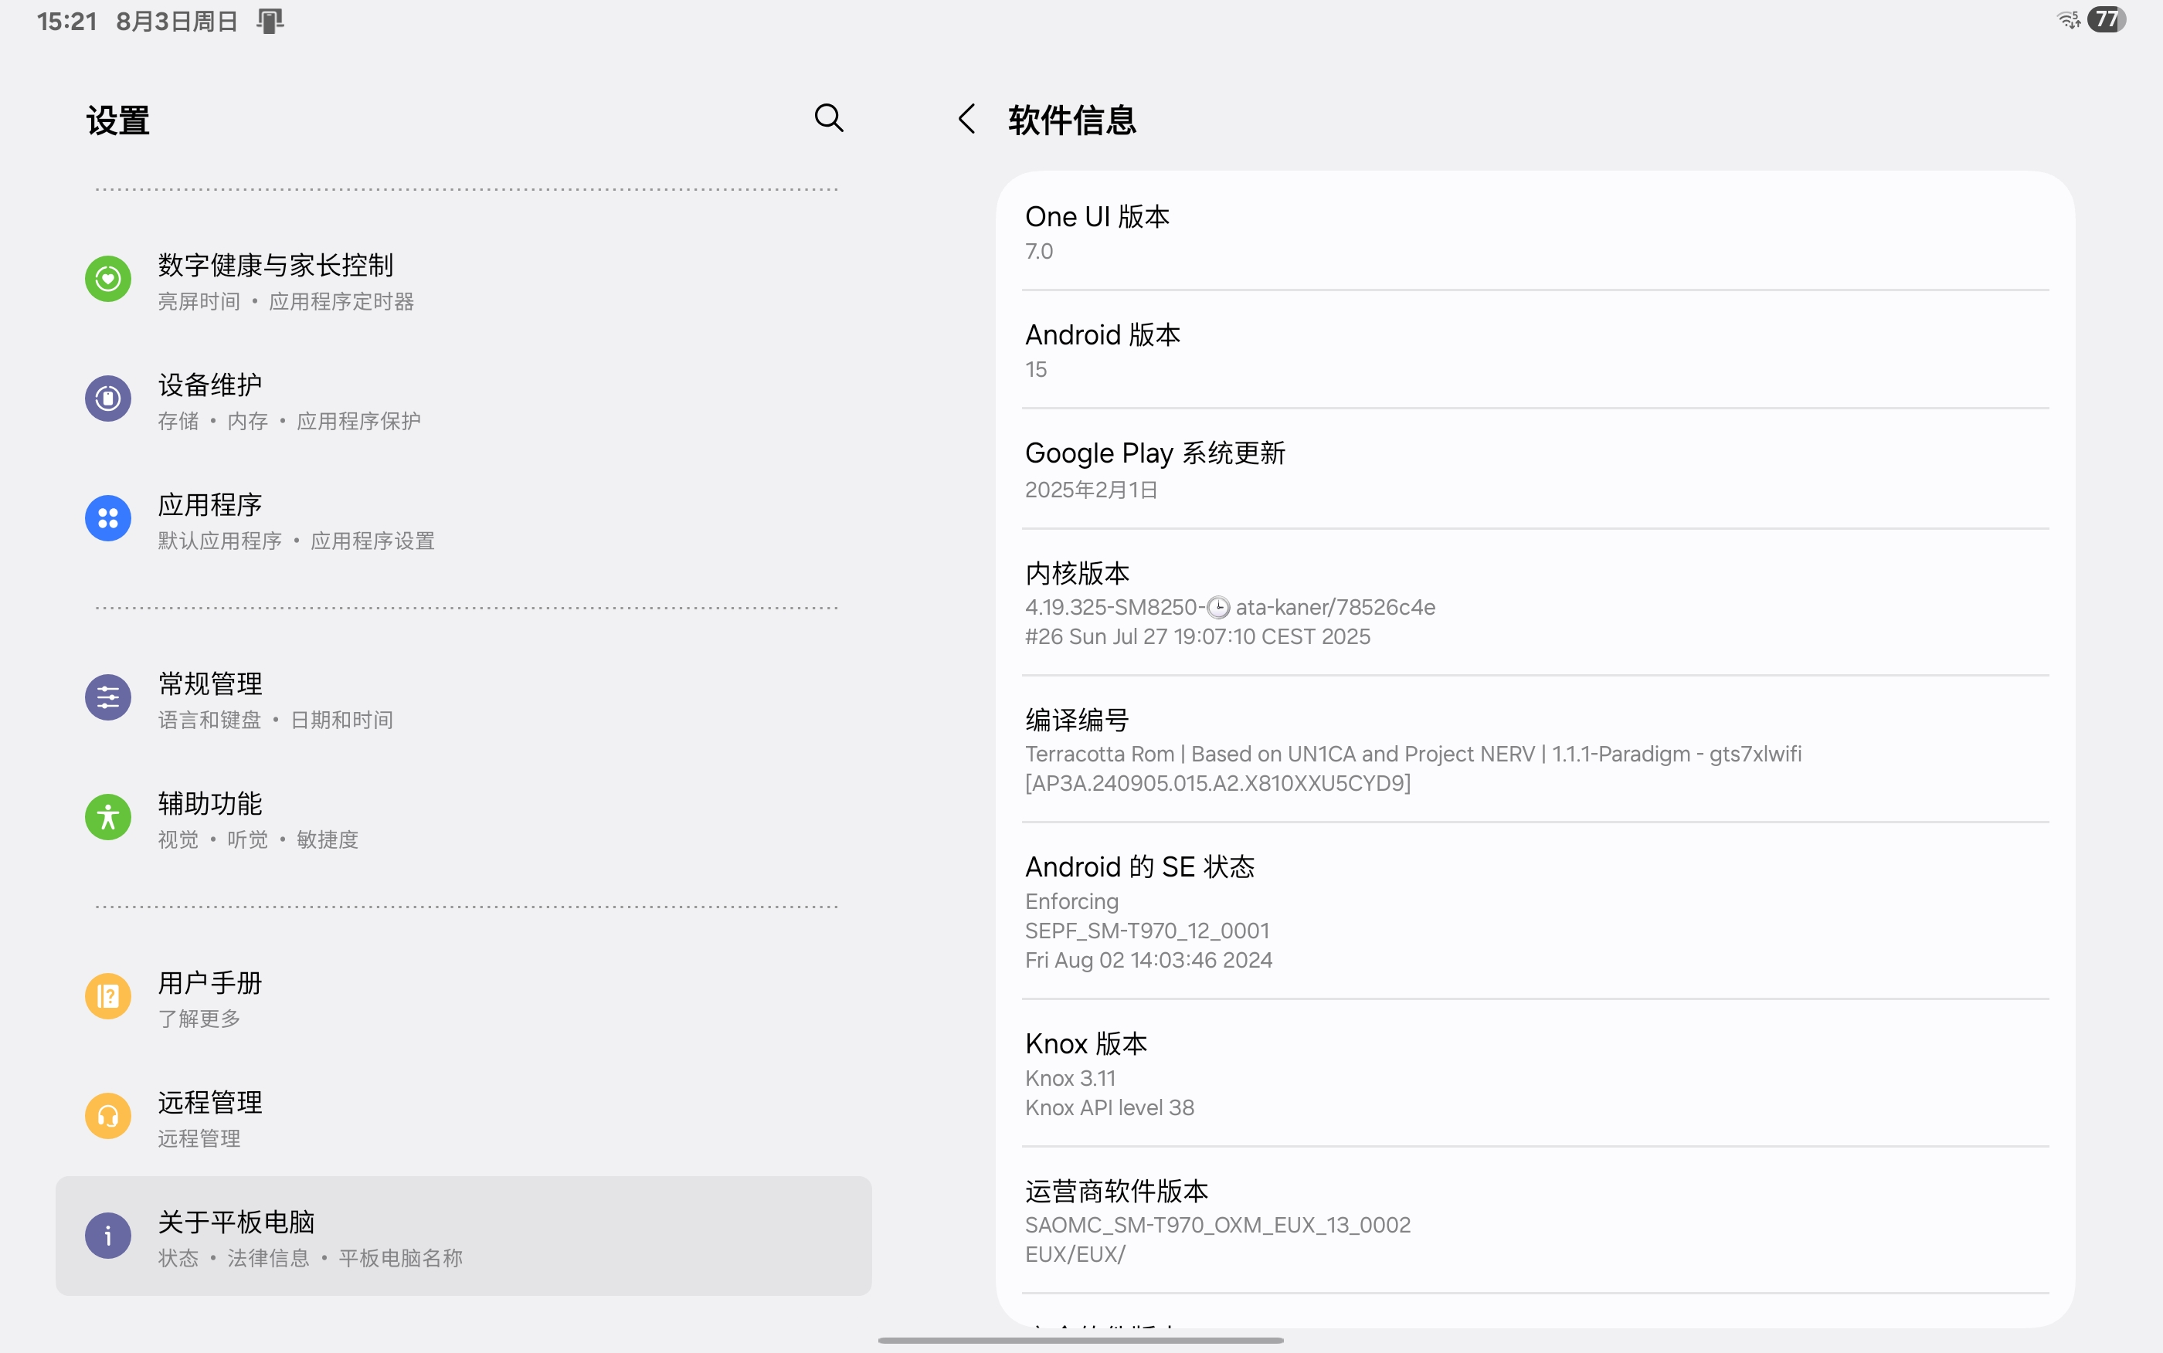The width and height of the screenshot is (2163, 1353).
Task: Open 用户手册 entry
Action: click(463, 998)
